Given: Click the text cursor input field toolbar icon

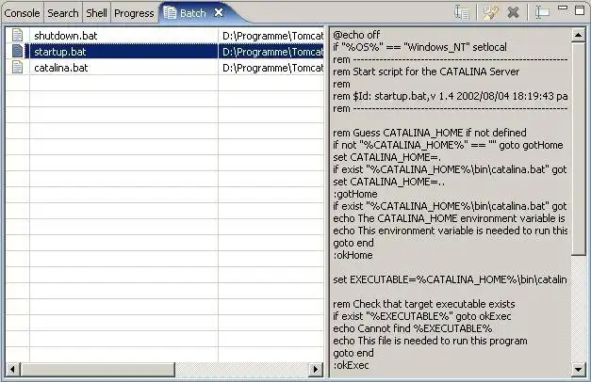Looking at the screenshot, I should tap(542, 12).
